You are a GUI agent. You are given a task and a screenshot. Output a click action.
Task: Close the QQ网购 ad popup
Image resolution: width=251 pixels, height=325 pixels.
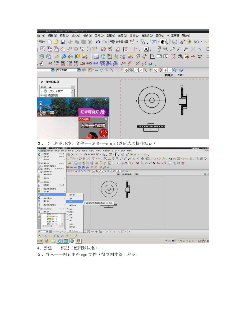[106, 119]
